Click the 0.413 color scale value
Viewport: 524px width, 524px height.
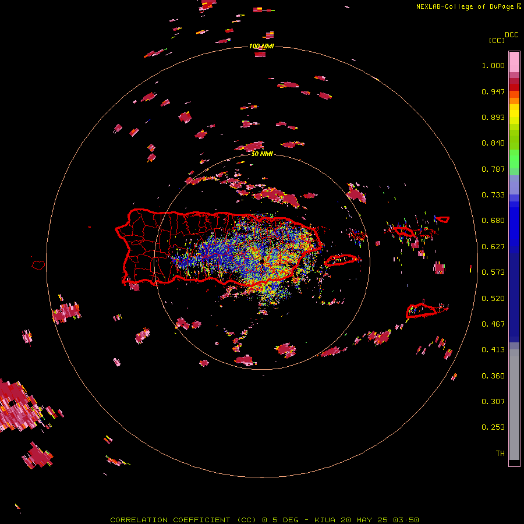point(493,350)
